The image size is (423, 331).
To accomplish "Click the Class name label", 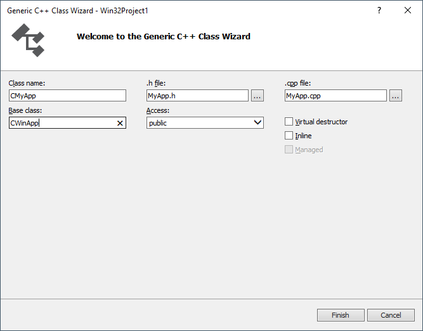I will coord(27,83).
